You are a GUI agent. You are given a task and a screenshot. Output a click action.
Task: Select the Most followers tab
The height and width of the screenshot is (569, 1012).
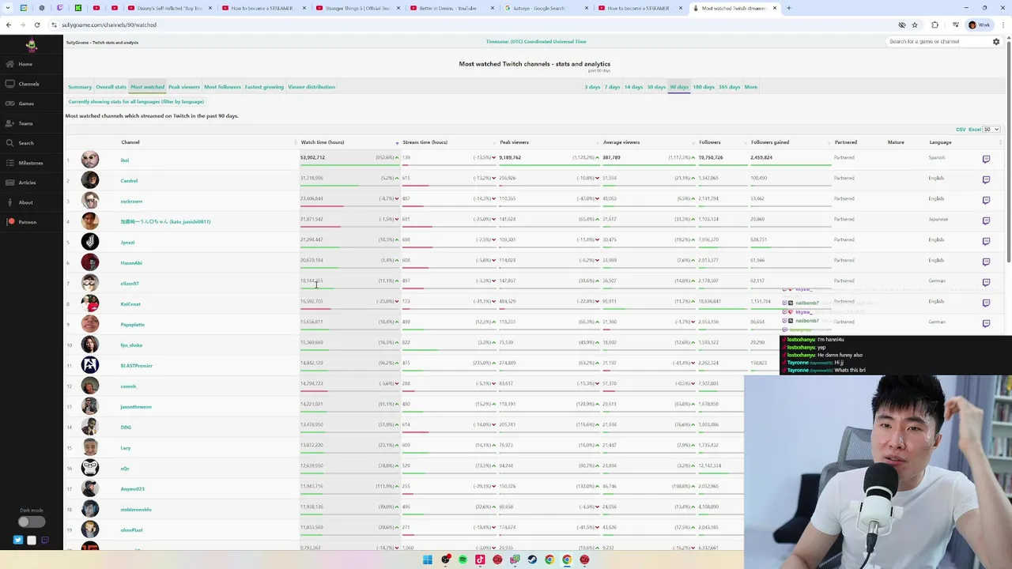pos(222,87)
